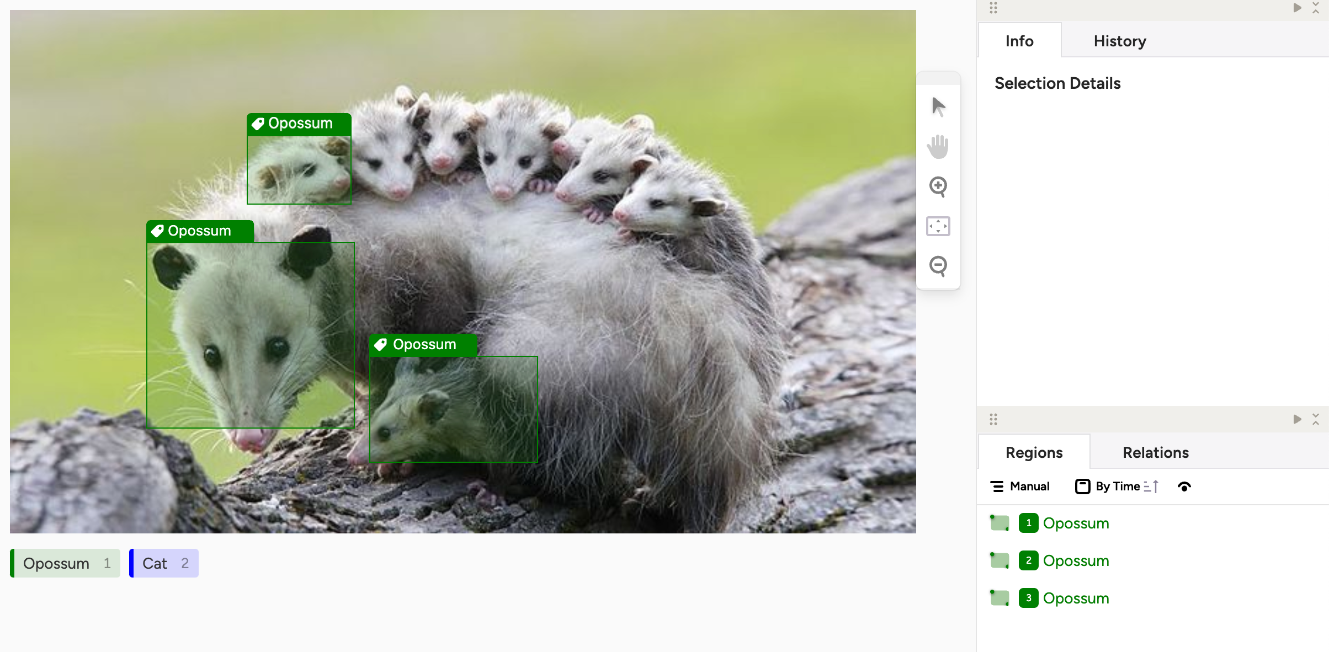Select the arrow/pointer tool
Image resolution: width=1329 pixels, height=652 pixels.
point(939,106)
